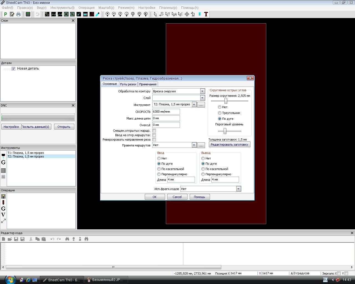Select По касательной in the Ввод group
Viewport: 355px width, 284px height.
pos(159,169)
